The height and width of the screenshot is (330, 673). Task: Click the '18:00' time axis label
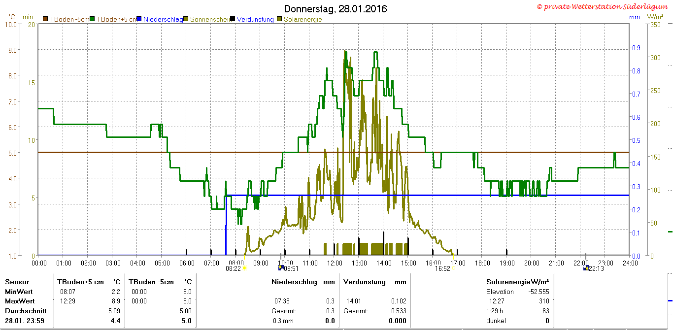click(x=482, y=263)
